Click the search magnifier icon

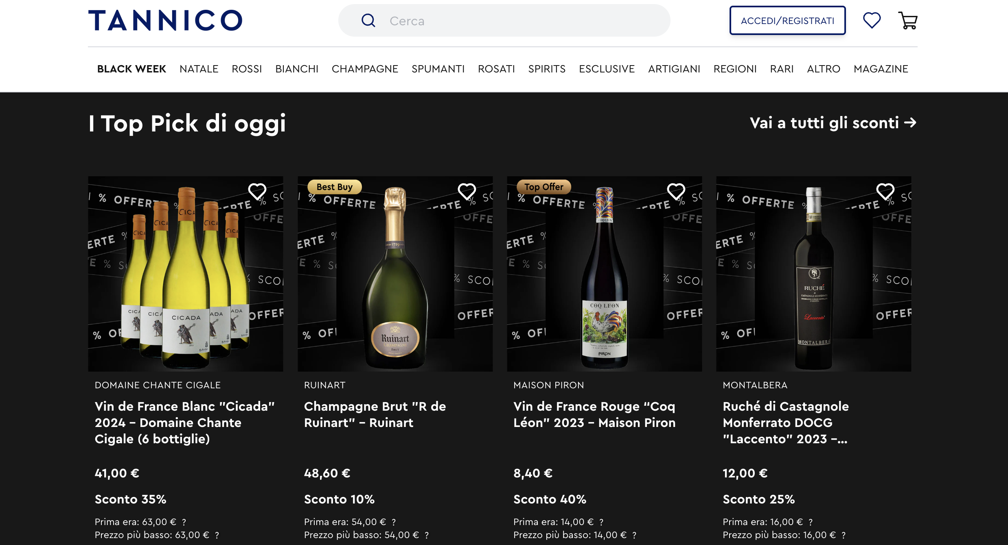tap(368, 20)
